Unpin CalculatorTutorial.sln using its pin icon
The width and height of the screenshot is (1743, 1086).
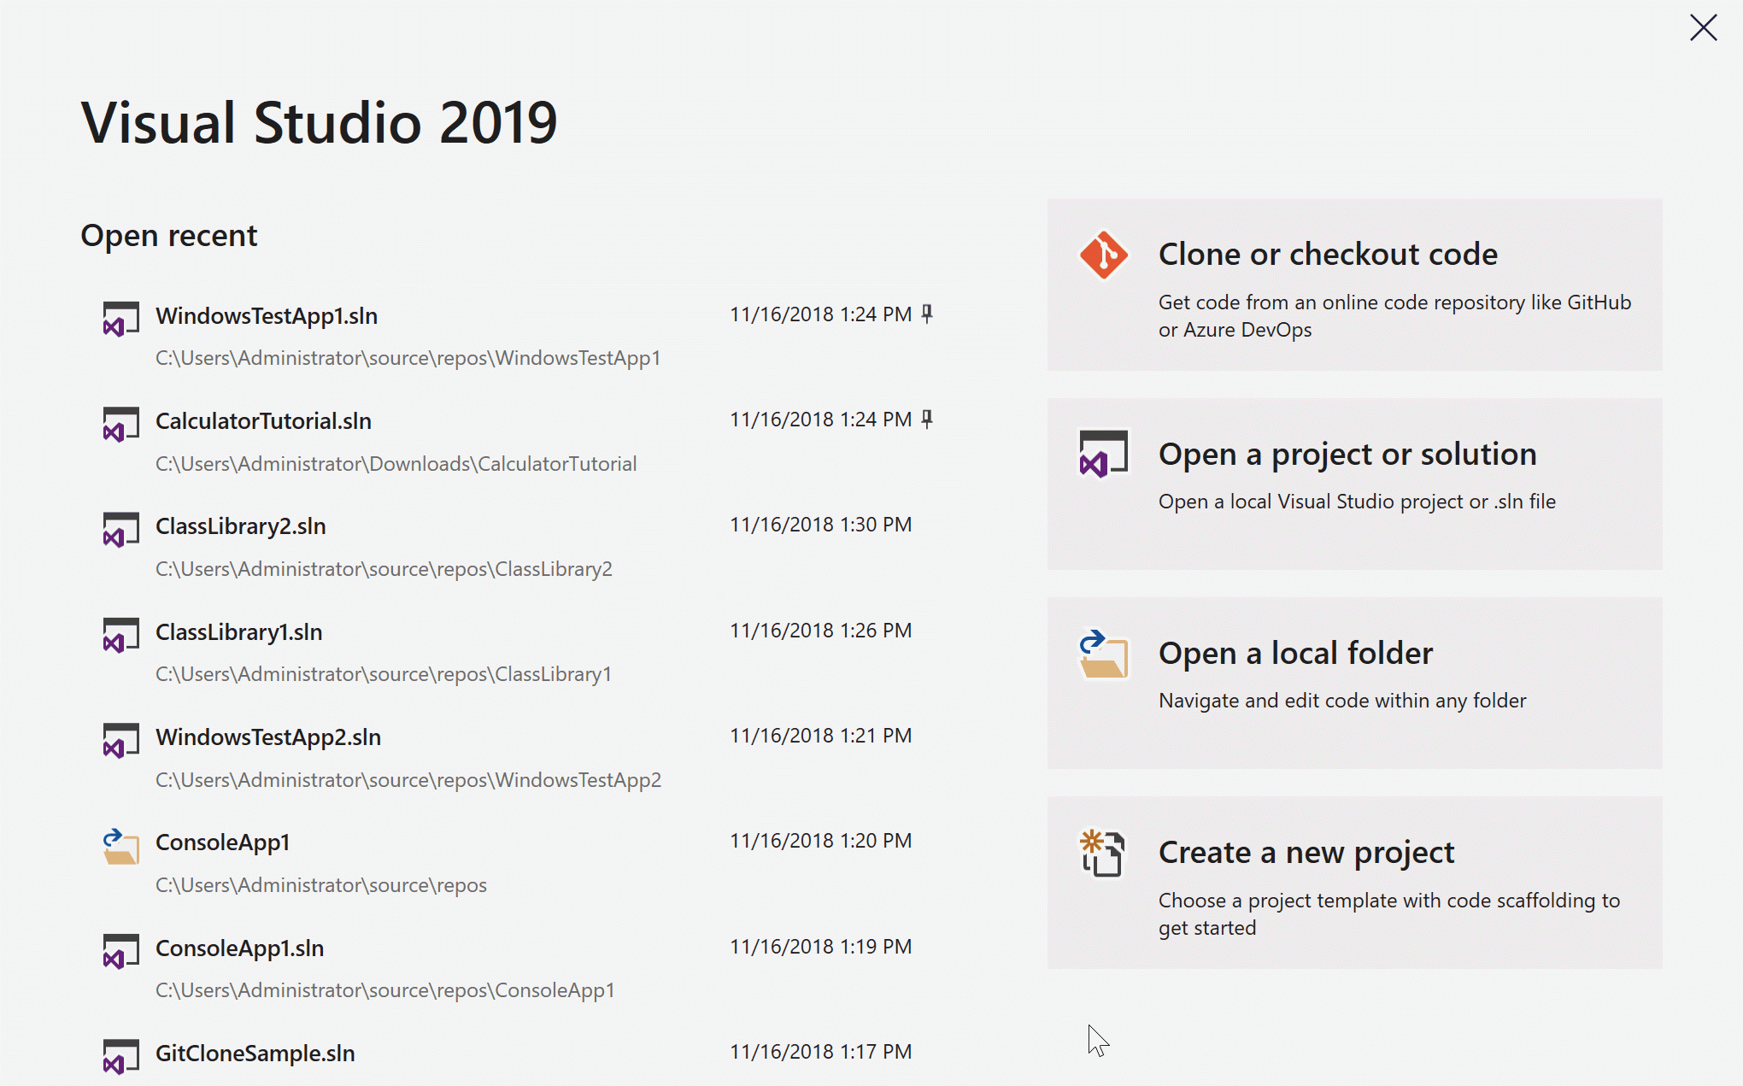pyautogui.click(x=927, y=420)
